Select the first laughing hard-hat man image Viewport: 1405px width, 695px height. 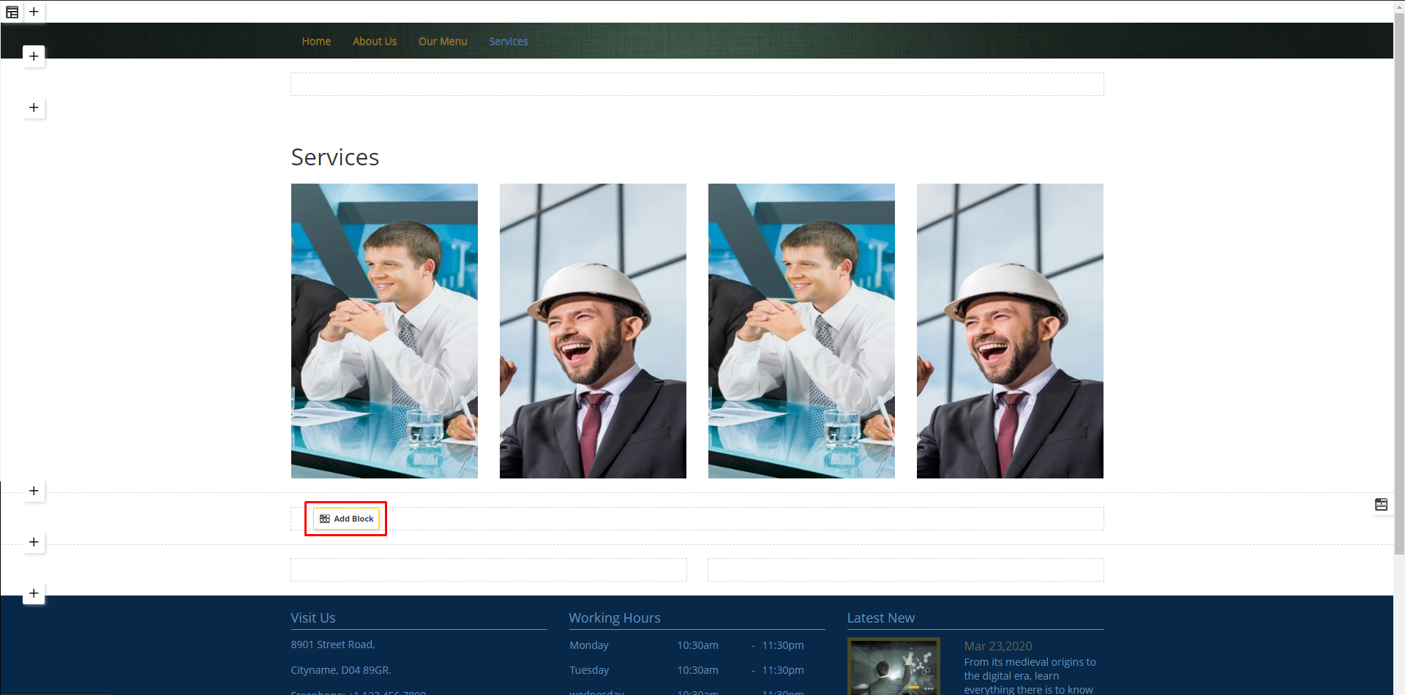click(593, 331)
